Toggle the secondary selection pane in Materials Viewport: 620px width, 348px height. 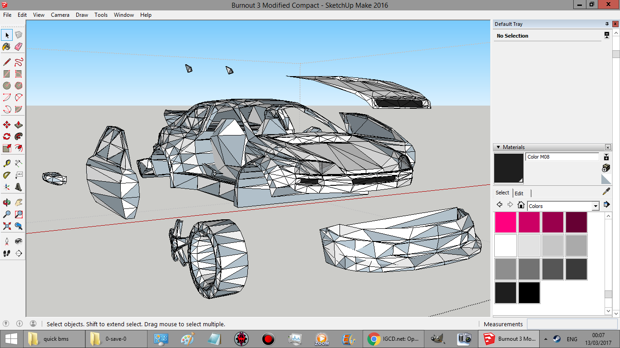tap(606, 157)
